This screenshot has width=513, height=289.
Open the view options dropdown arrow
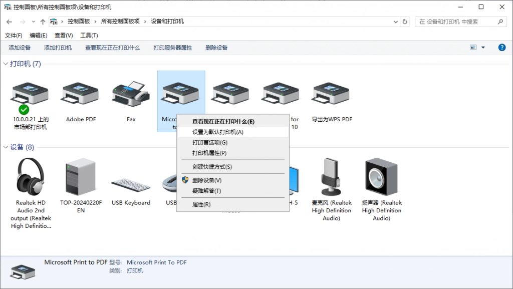coord(483,48)
